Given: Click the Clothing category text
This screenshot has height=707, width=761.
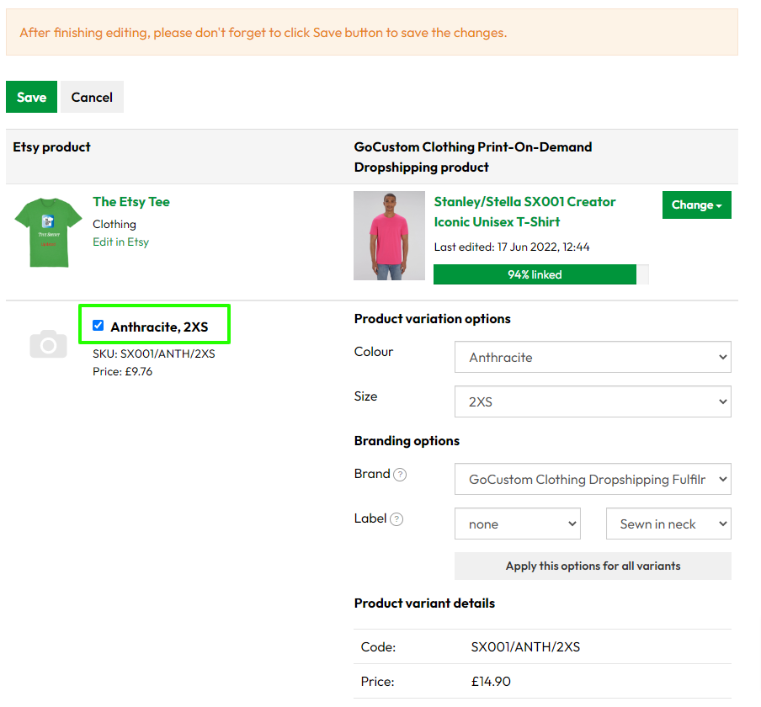Looking at the screenshot, I should pyautogui.click(x=114, y=224).
